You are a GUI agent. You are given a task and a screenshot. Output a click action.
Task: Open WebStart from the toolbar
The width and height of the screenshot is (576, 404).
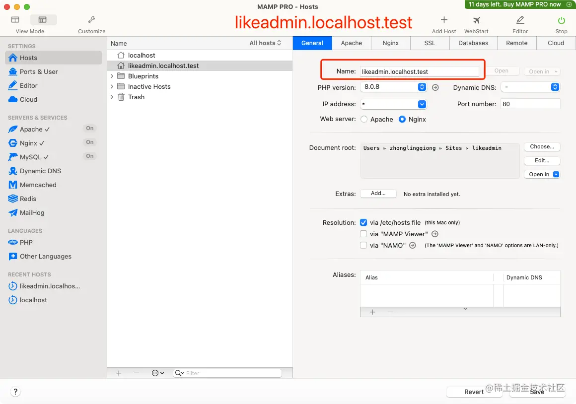(x=476, y=20)
